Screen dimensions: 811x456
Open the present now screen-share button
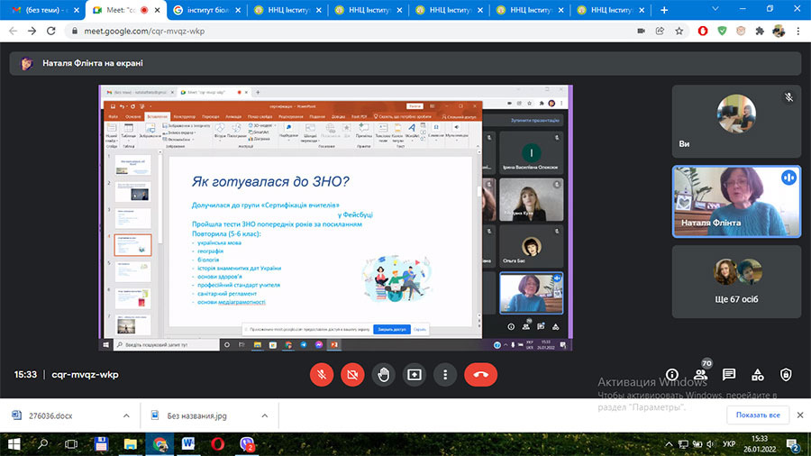[x=415, y=374]
